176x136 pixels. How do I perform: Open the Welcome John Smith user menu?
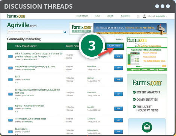point(157,16)
